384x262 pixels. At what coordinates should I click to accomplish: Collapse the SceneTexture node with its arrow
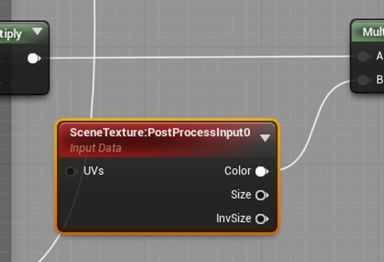(x=265, y=138)
